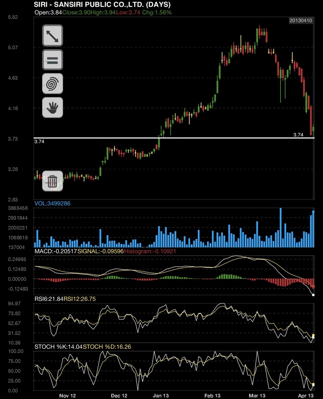Click the Open:3.84 value

coord(48,13)
